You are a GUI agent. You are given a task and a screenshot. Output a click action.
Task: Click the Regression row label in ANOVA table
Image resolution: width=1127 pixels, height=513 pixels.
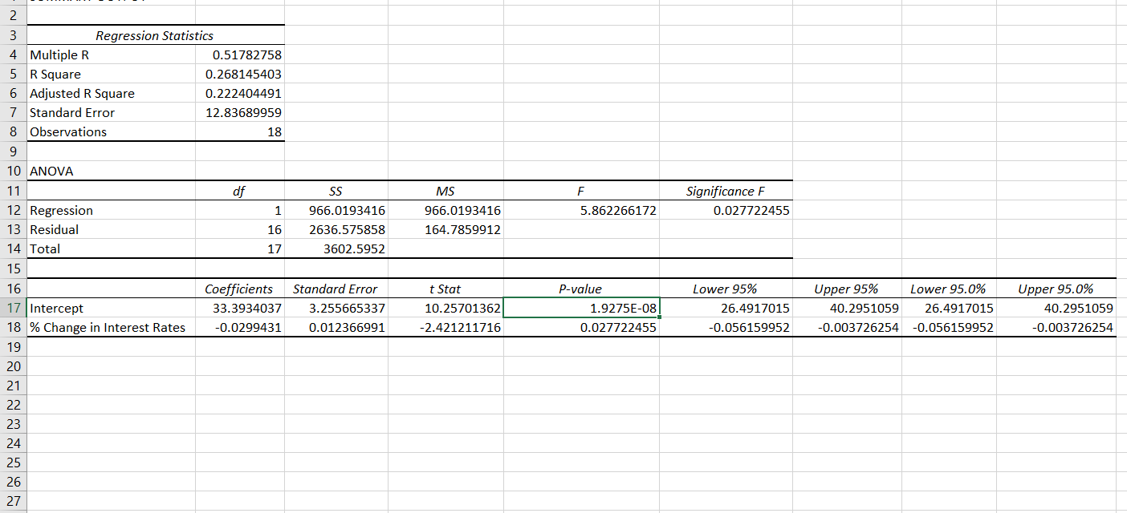click(x=112, y=211)
